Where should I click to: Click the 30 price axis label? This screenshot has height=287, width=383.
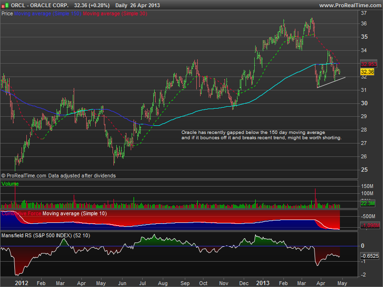tap(364, 103)
